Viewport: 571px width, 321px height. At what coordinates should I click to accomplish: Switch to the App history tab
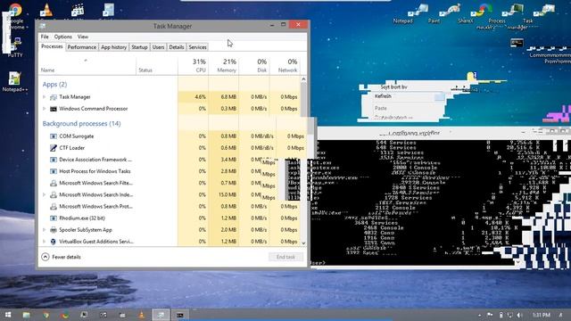[x=113, y=47]
